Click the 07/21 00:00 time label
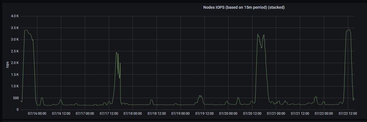Screen dimensions: 367x122 click(276, 114)
